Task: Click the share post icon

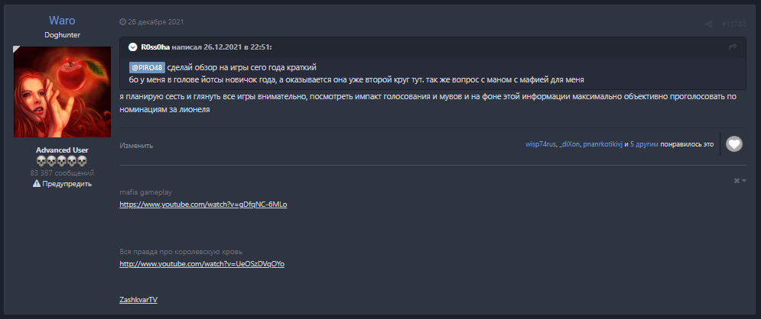Action: [x=708, y=24]
